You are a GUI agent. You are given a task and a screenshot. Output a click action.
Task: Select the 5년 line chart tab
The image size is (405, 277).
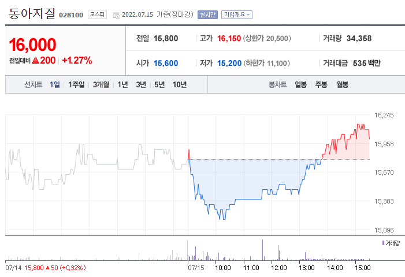click(x=159, y=84)
